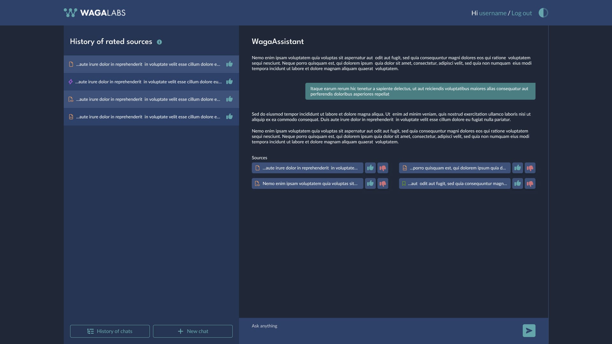The height and width of the screenshot is (344, 612).
Task: Thumbs up on first history source
Action: coord(229,64)
